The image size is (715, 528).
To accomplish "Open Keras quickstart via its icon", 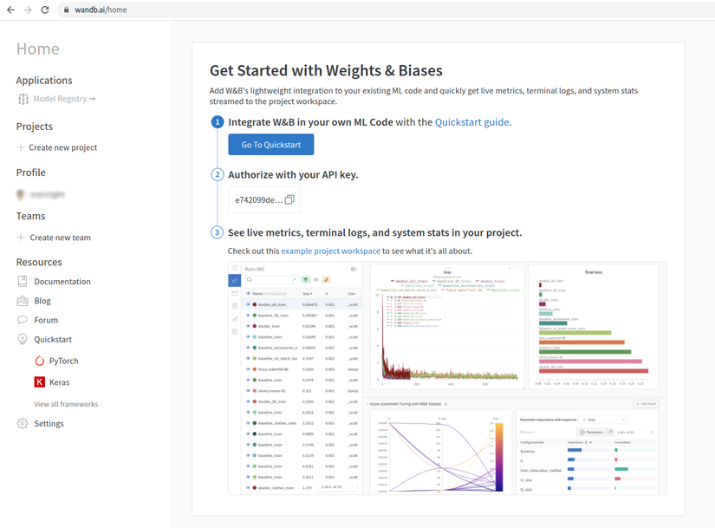I will coord(40,382).
